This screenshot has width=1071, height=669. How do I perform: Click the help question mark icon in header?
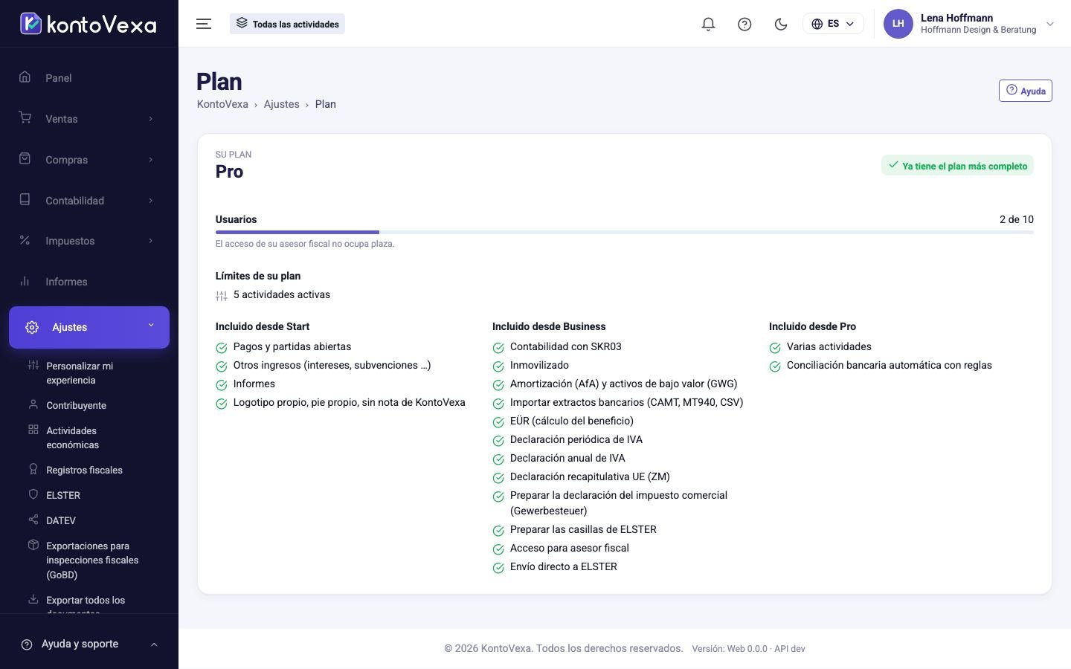(x=744, y=24)
